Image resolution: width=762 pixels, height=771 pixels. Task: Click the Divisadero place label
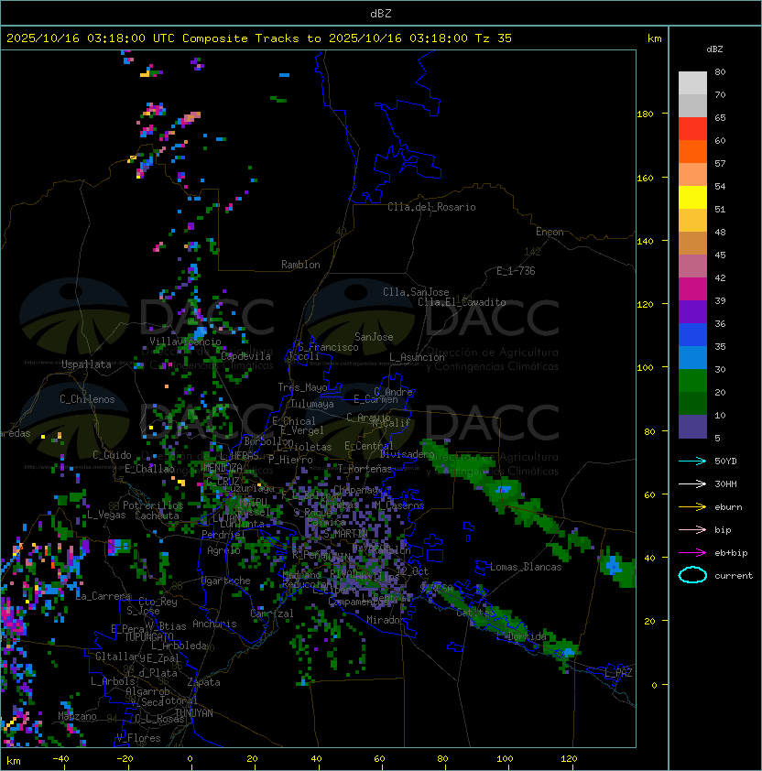pyautogui.click(x=407, y=454)
